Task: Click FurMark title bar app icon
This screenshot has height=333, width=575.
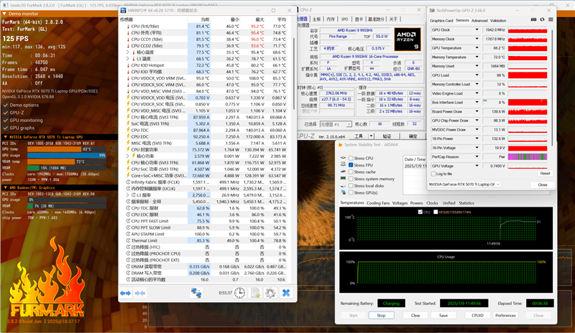Action: pyautogui.click(x=5, y=5)
